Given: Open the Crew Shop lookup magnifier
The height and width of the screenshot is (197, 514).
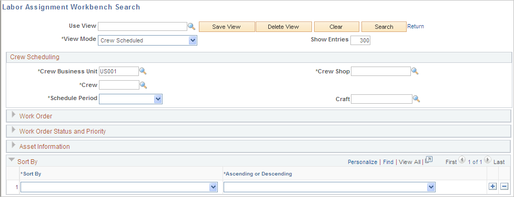Looking at the screenshot, I should [x=415, y=71].
